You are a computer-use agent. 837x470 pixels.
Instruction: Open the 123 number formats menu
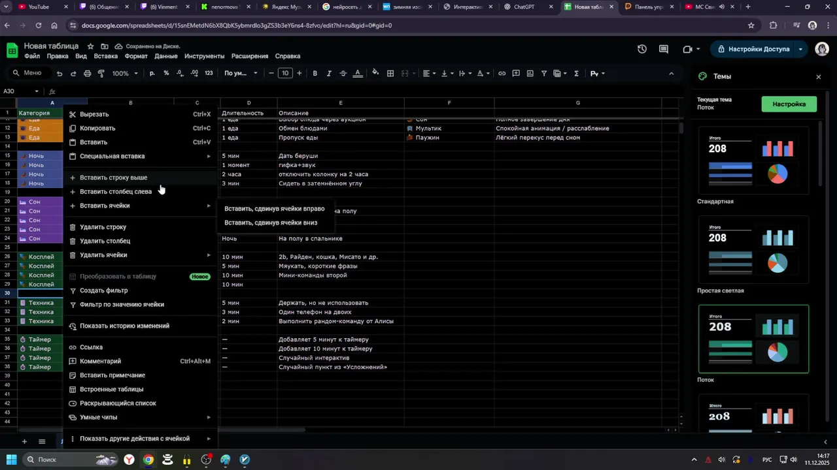coord(209,73)
